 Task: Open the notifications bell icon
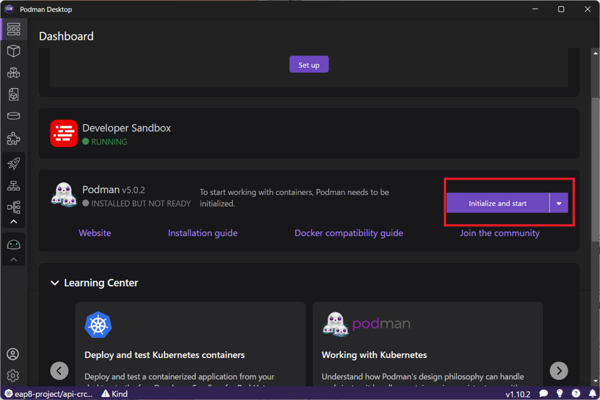[592, 393]
